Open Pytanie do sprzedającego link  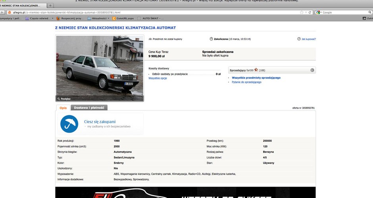(x=246, y=82)
